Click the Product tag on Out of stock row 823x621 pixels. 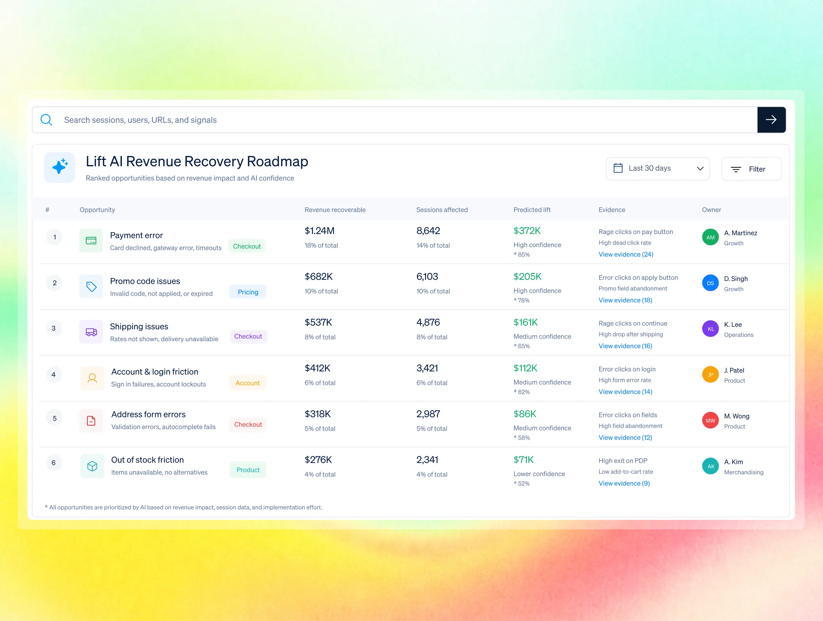pos(248,470)
